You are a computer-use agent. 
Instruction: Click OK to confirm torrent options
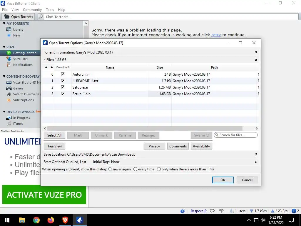[x=223, y=180]
